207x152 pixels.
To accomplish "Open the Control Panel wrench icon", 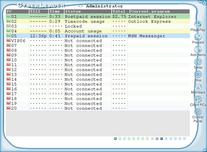I will tap(198, 112).
